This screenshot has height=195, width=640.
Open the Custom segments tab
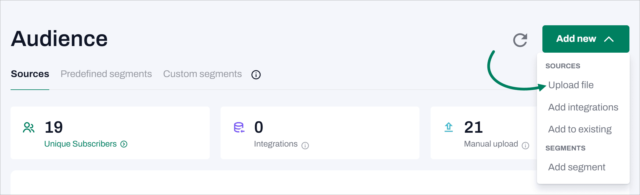tap(202, 74)
